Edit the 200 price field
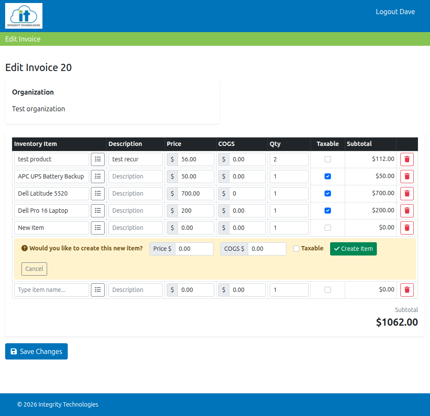The height and width of the screenshot is (416, 430). [196, 211]
